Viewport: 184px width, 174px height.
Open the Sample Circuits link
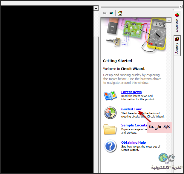click(x=134, y=125)
